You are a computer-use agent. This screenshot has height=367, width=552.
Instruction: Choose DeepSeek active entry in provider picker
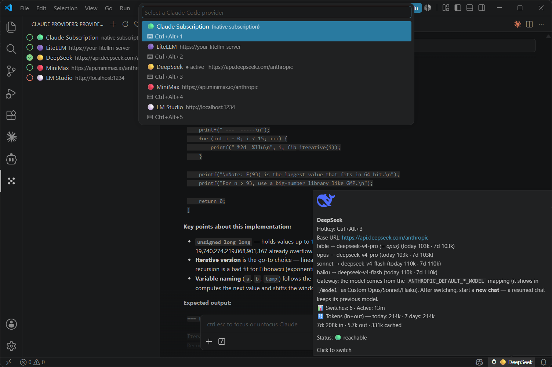[x=276, y=71]
